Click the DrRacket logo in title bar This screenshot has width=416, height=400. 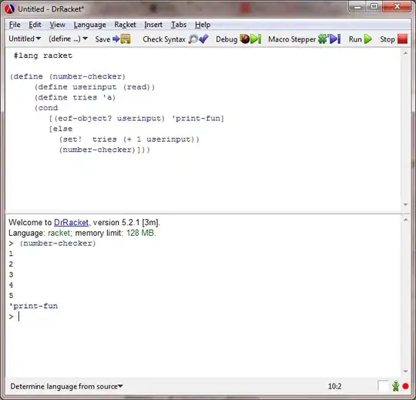click(x=9, y=9)
